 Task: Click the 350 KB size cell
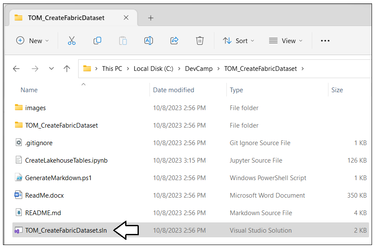357,195
